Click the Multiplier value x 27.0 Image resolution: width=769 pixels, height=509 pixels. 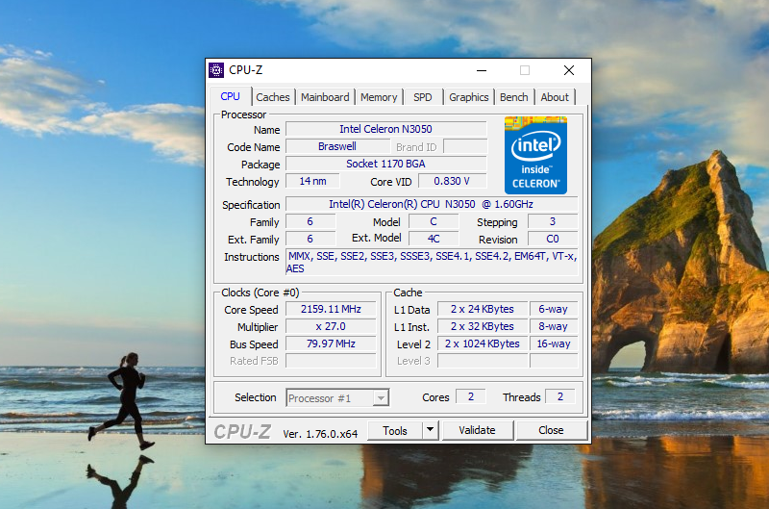pos(331,326)
